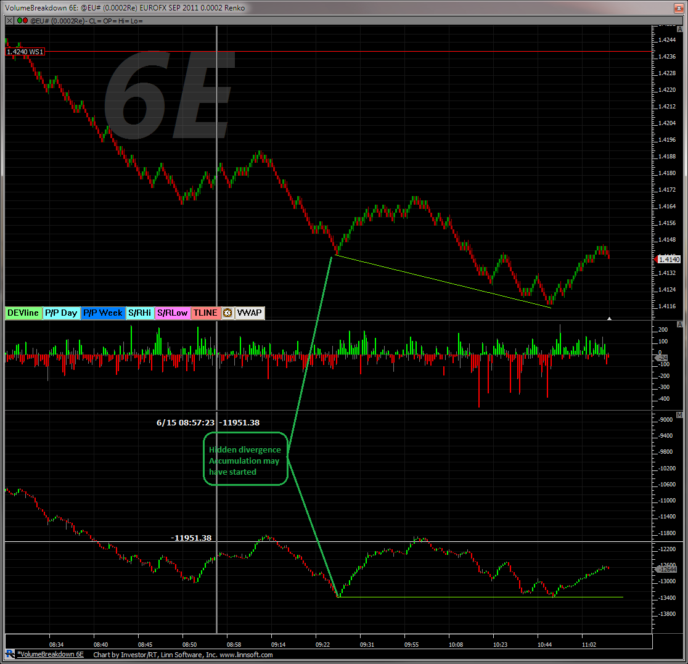This screenshot has width=688, height=664.
Task: Click the 'Hidden divergence Accumulation may have started' annotation
Action: tap(245, 459)
